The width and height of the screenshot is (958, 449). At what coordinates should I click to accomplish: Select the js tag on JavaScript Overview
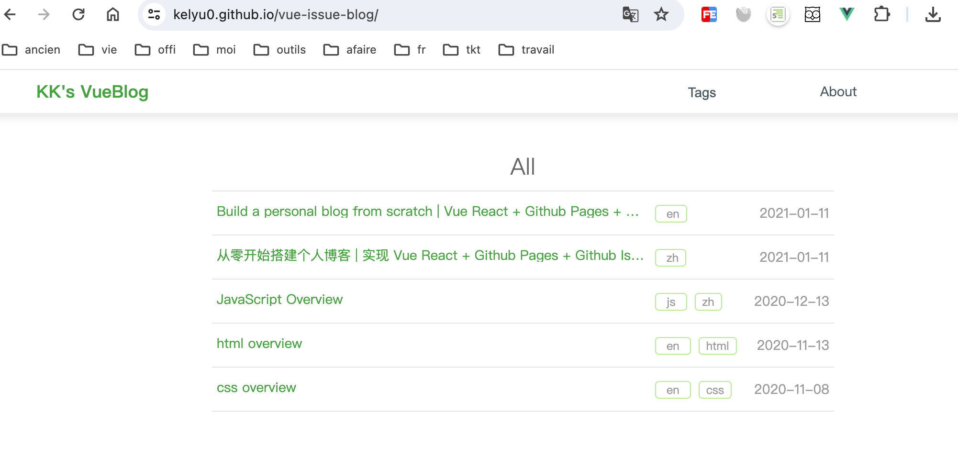click(x=671, y=302)
